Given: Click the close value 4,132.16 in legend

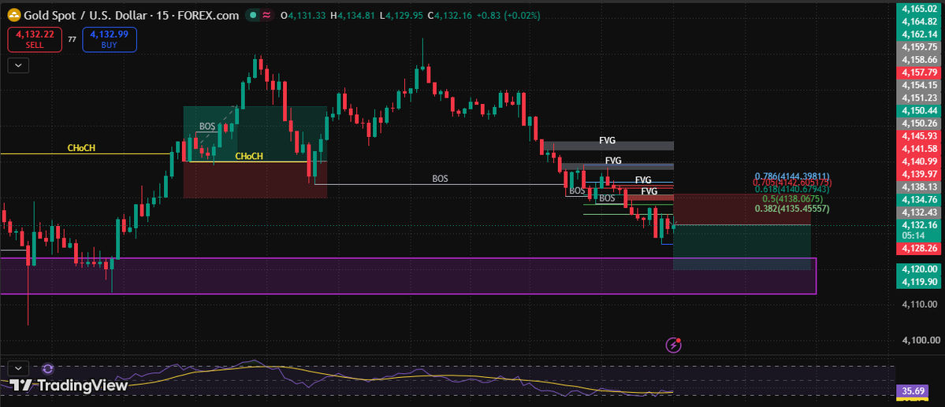Looking at the screenshot, I should 453,16.
